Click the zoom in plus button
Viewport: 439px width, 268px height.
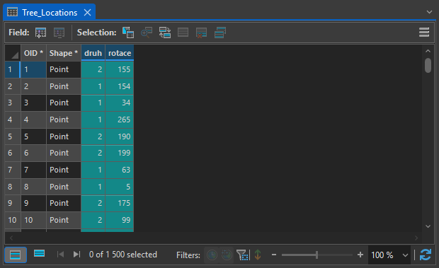(x=360, y=255)
